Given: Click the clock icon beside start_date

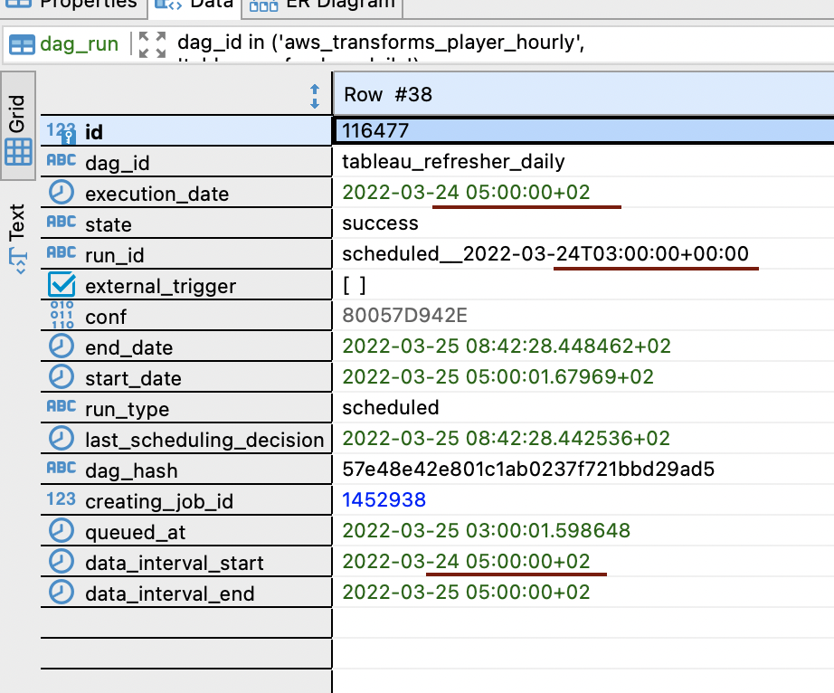Looking at the screenshot, I should [x=62, y=377].
